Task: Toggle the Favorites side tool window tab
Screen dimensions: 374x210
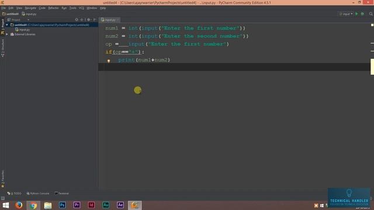Action: click(x=2, y=179)
